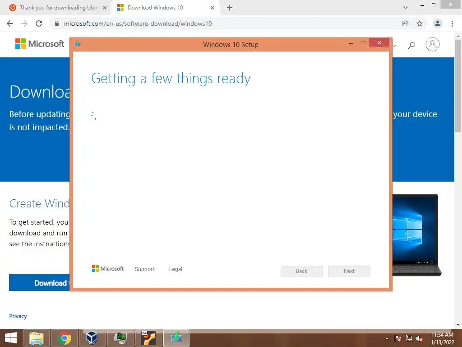Select Windows 10 Setup in the taskbar

[176, 338]
